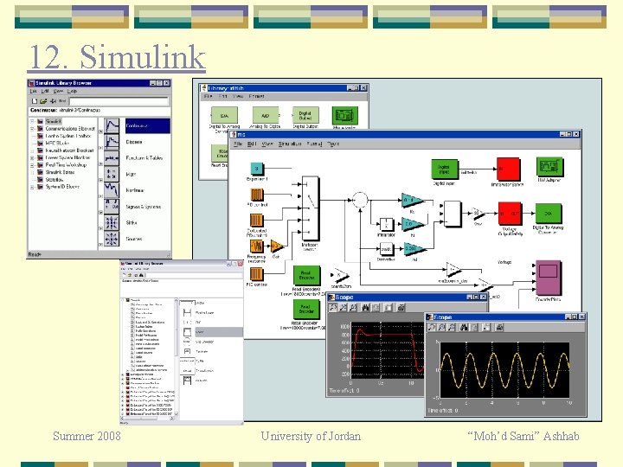623x467 pixels.
Task: Click Autoscale binoculars in yellow-sine Scope window
Action: (463, 327)
